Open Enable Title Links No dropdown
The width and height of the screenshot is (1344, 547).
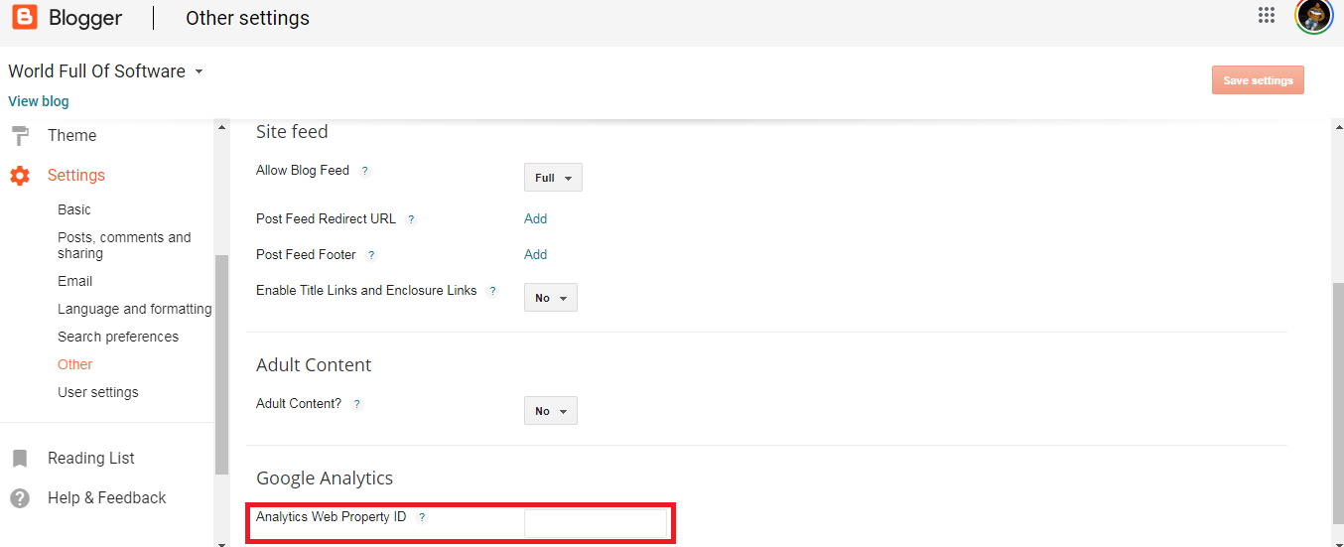tap(551, 298)
